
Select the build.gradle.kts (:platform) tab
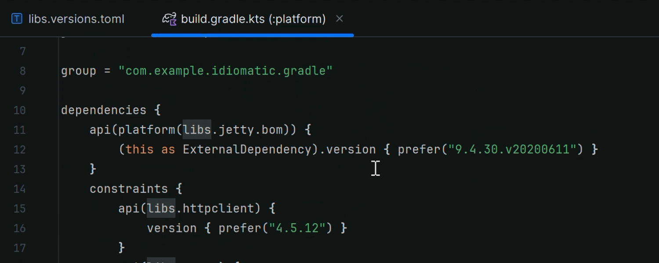click(x=253, y=19)
